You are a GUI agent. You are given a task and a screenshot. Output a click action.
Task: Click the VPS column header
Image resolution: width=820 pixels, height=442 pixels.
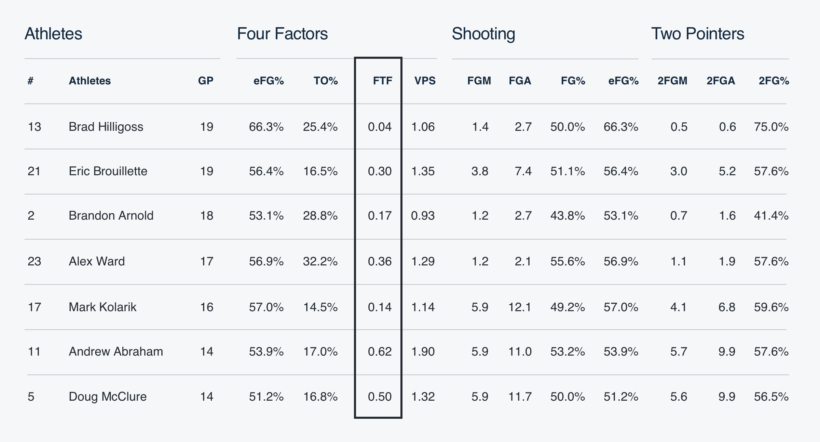(x=425, y=81)
